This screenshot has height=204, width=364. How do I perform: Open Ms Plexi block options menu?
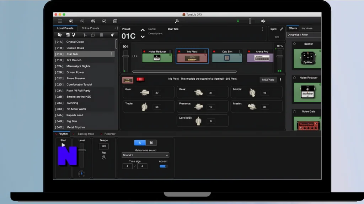click(x=205, y=52)
